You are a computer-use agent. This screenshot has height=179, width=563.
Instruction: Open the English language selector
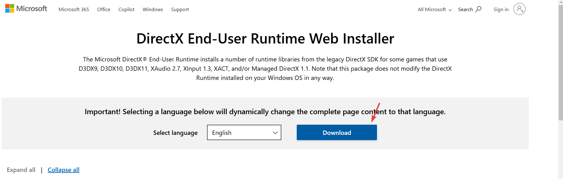pos(244,132)
